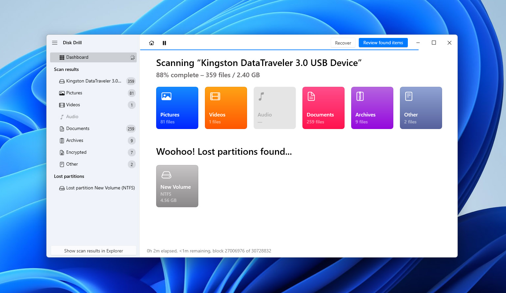Open the Other card with 2 files
The height and width of the screenshot is (293, 506).
tap(421, 108)
